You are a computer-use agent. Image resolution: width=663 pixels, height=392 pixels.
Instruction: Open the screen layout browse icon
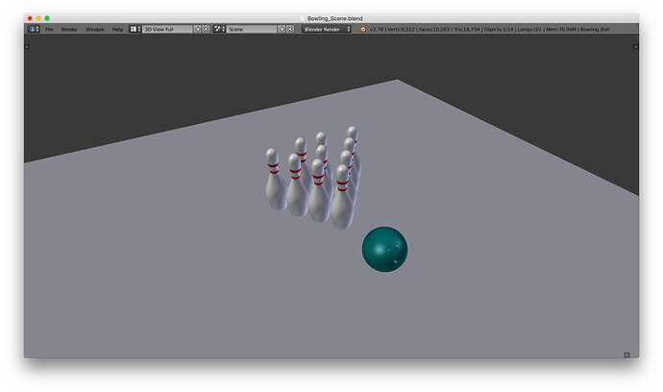(135, 29)
